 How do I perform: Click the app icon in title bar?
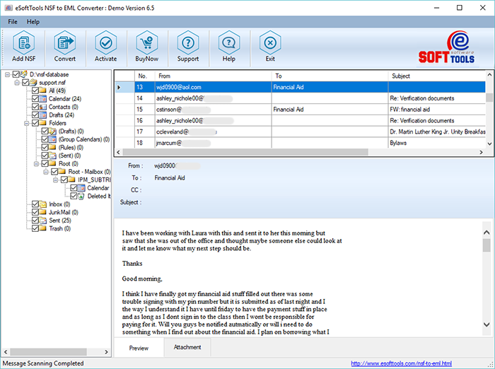click(8, 8)
